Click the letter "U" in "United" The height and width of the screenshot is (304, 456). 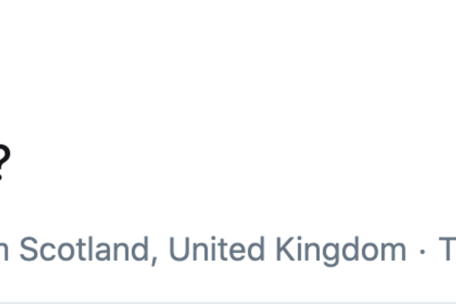[x=179, y=250]
